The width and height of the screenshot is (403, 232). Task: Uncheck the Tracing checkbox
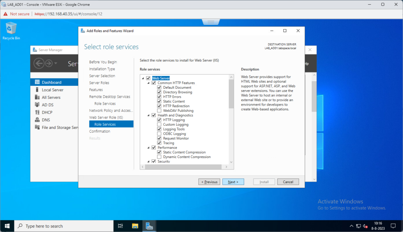[159, 143]
